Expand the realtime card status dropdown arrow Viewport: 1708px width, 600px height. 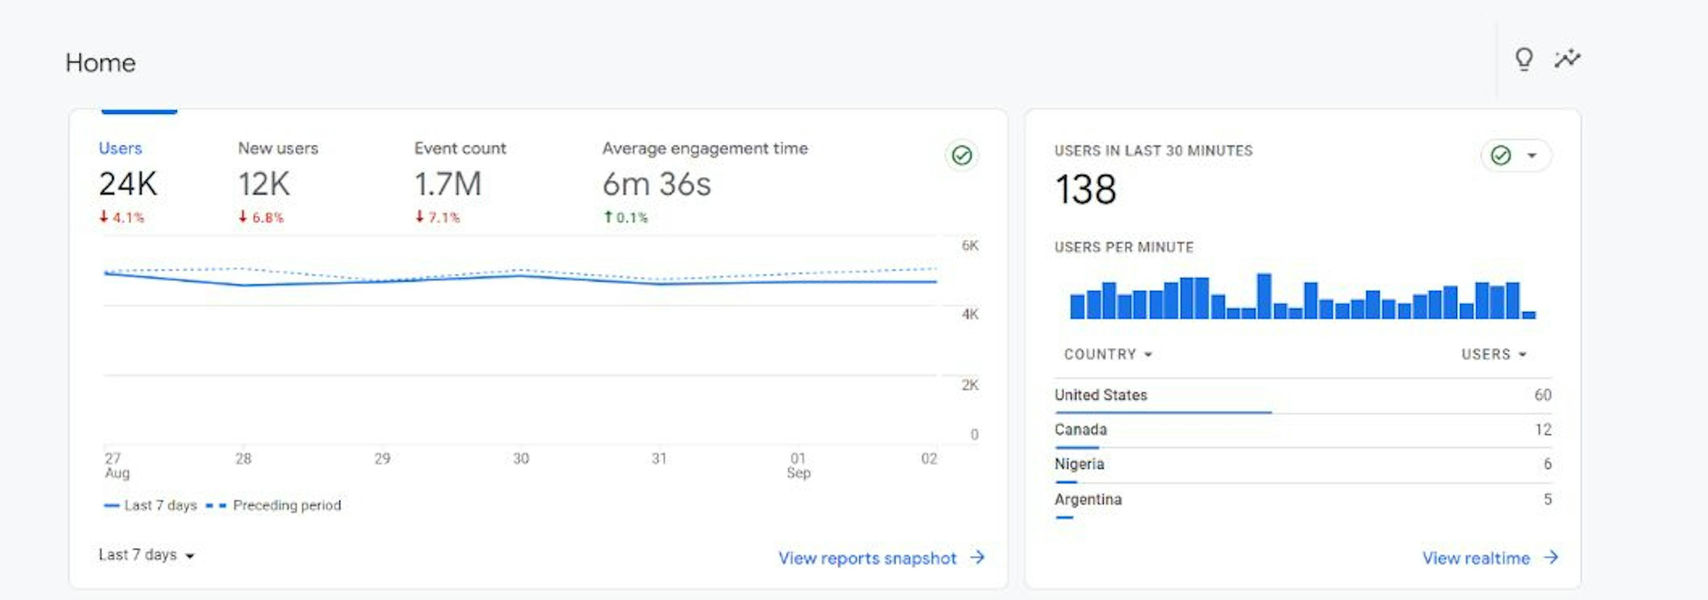1531,156
